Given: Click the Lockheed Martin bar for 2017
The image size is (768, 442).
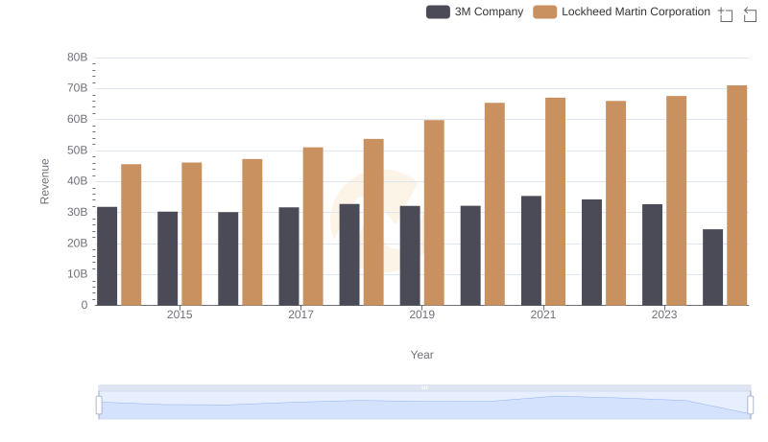Looking at the screenshot, I should coord(313,226).
